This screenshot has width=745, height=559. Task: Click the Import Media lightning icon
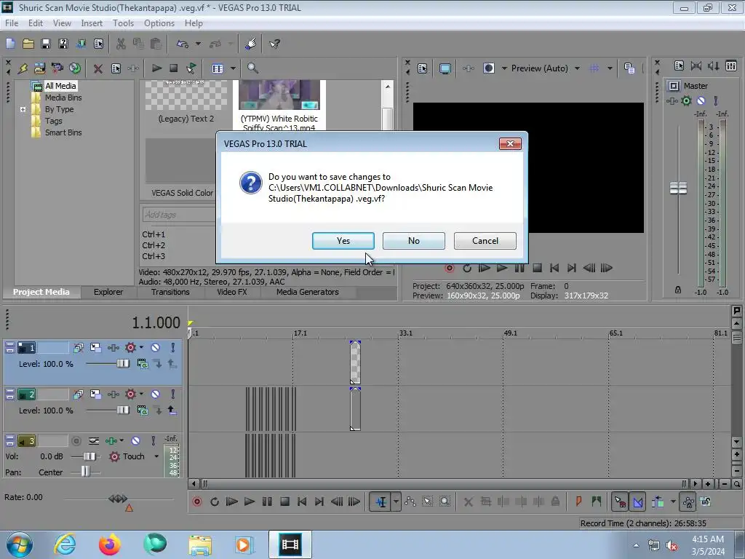(x=23, y=68)
